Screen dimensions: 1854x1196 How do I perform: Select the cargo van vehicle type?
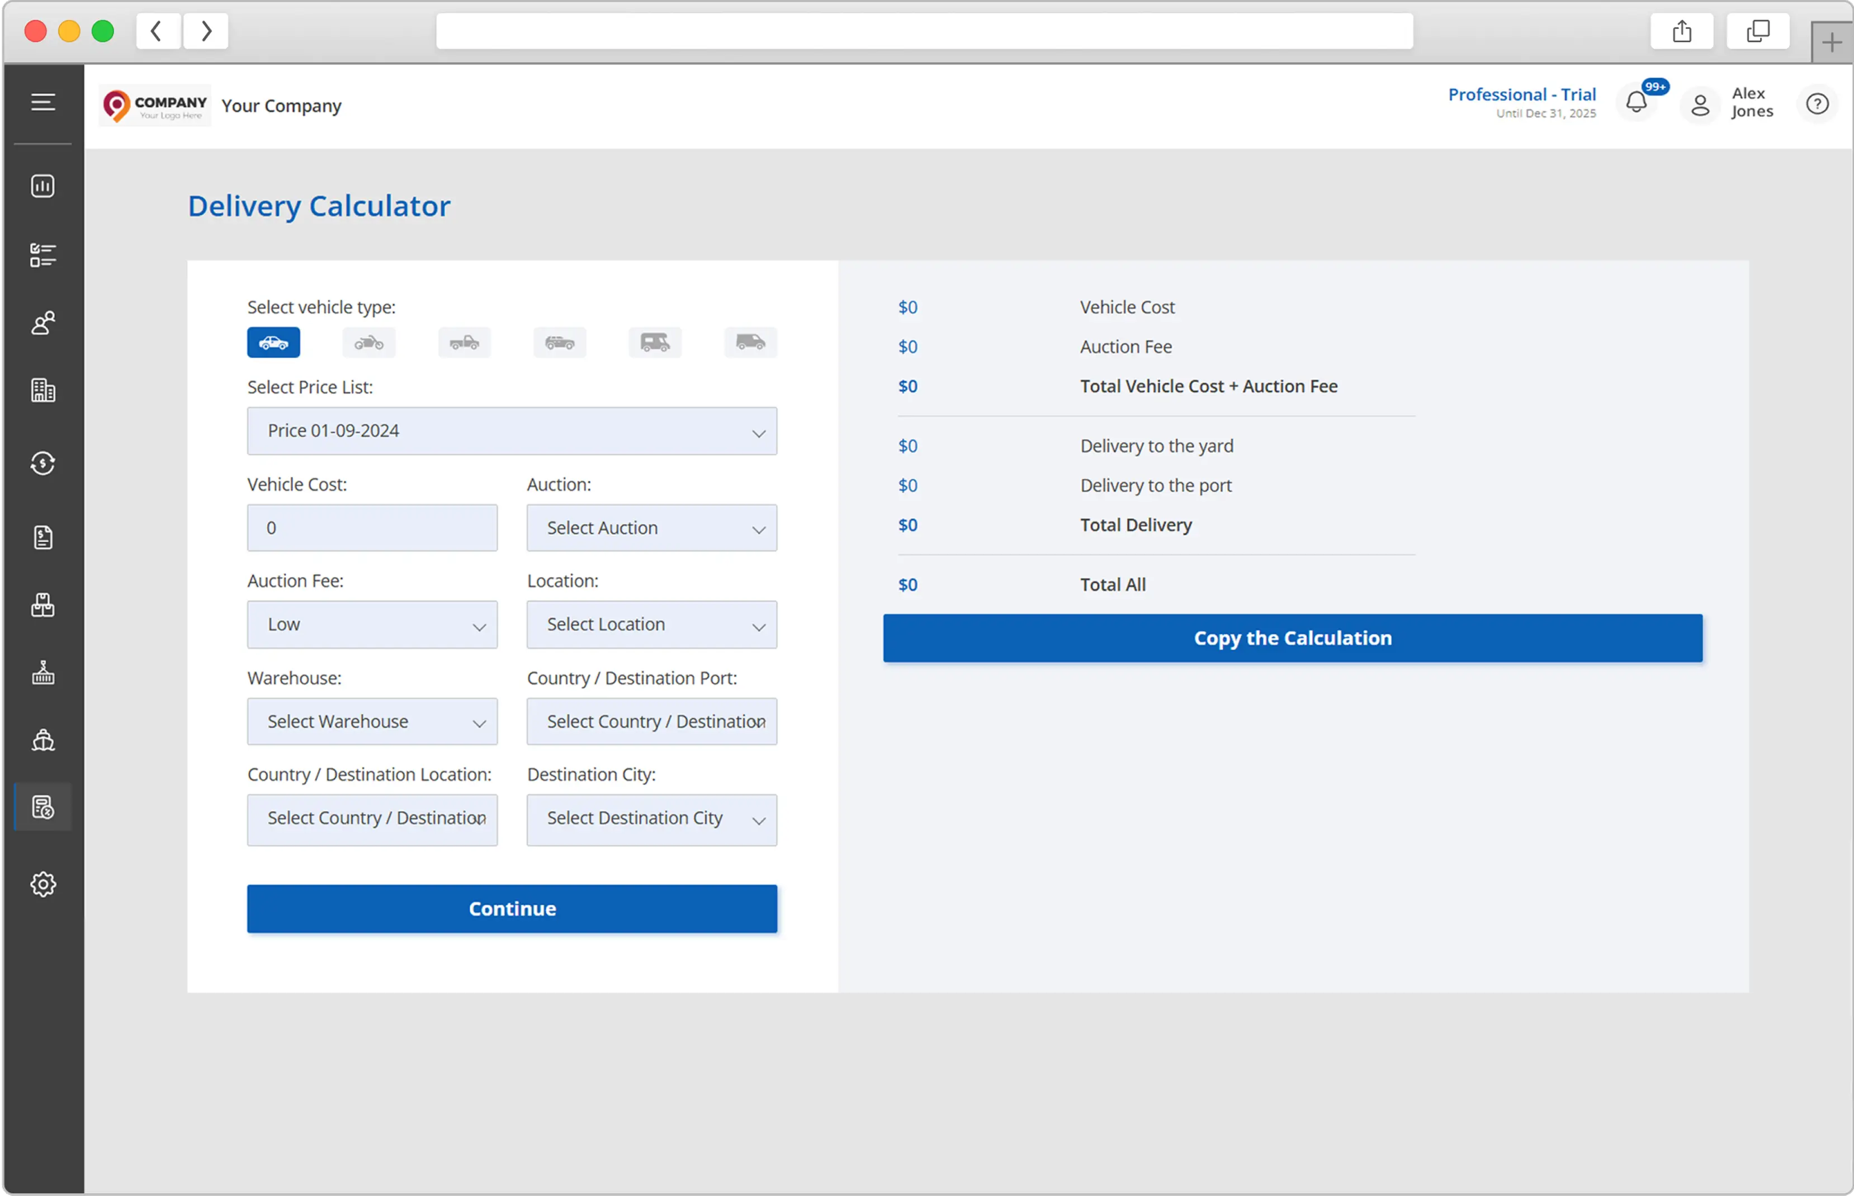coord(750,343)
